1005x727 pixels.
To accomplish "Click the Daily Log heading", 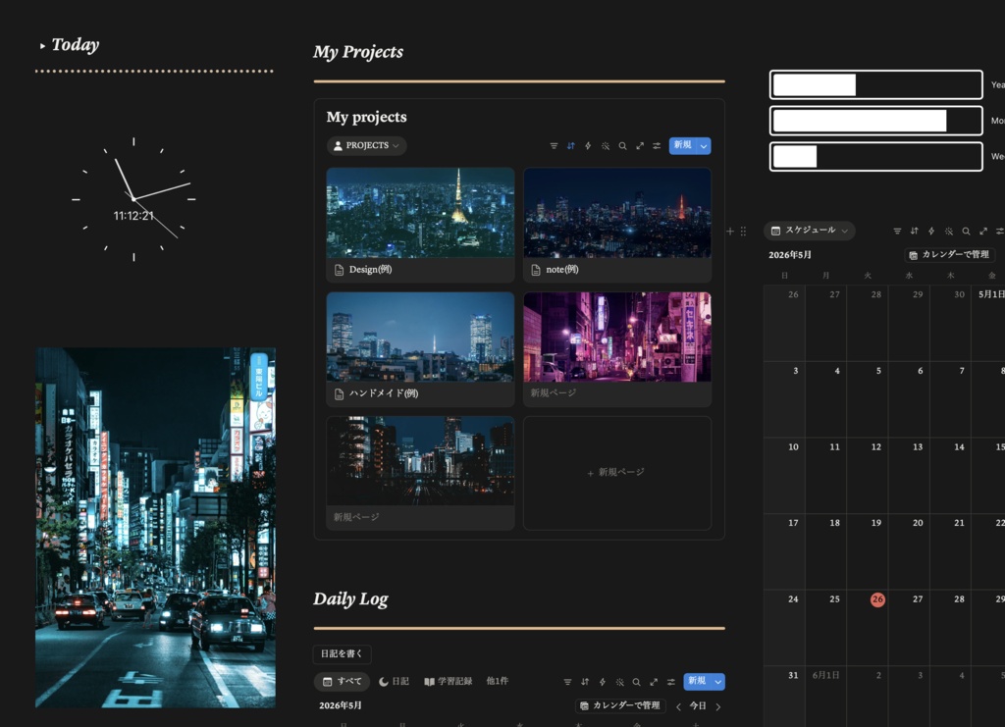I will tap(350, 598).
